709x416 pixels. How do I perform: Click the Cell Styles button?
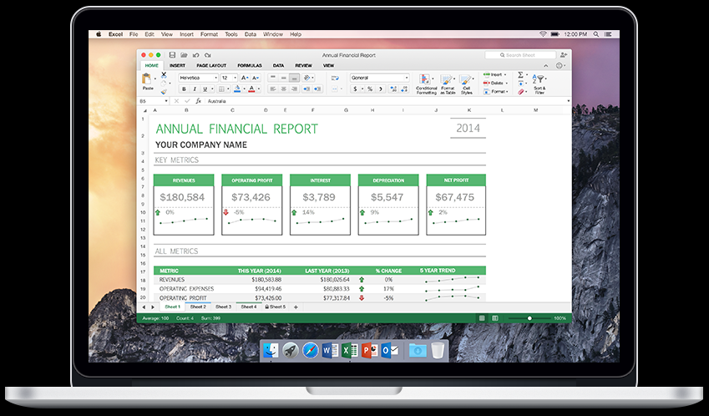466,84
